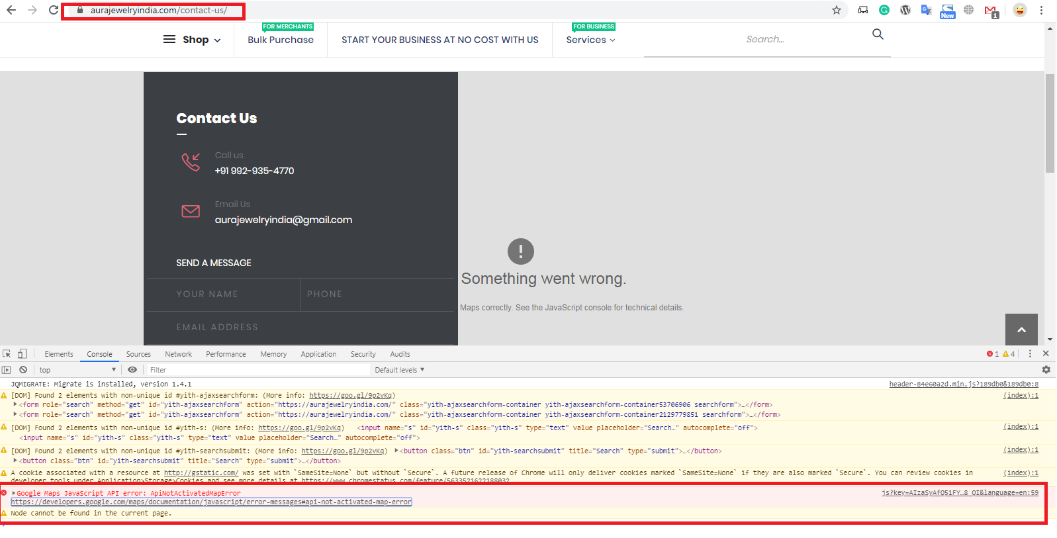
Task: Show the console sidebar panel icon
Action: (7, 370)
